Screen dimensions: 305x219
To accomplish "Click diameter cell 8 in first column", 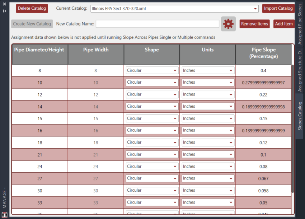I will coord(40,71).
